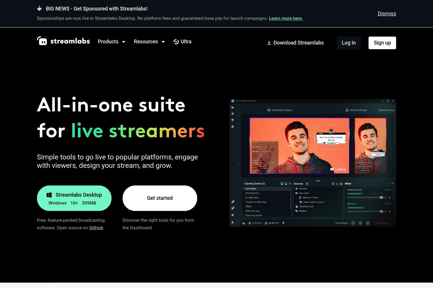Click the Get started button
Viewport: 433px width, 288px height.
160,198
